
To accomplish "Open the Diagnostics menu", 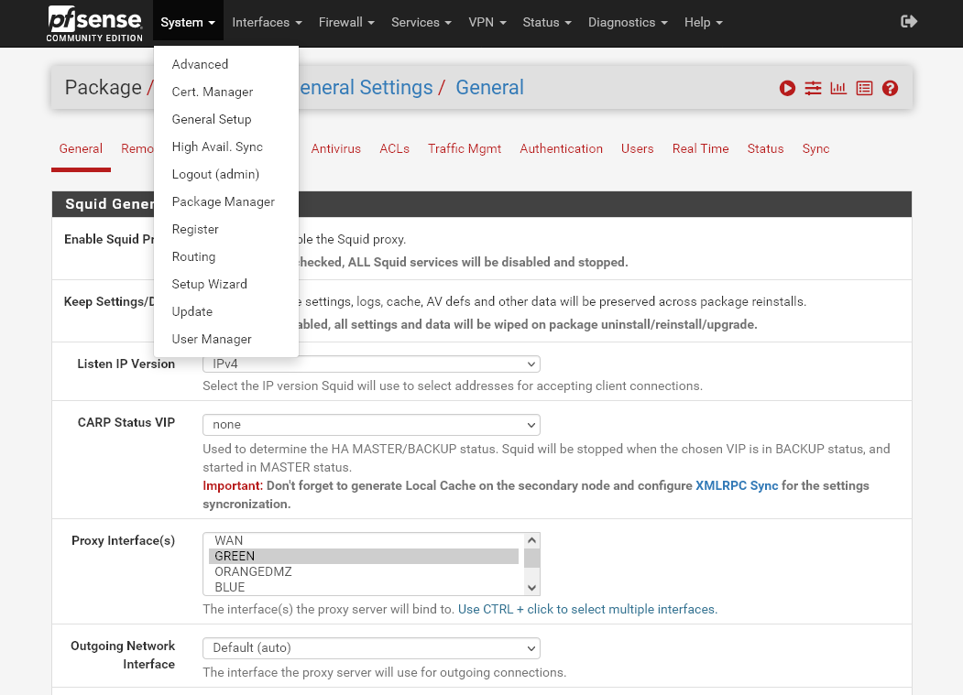I will 628,22.
